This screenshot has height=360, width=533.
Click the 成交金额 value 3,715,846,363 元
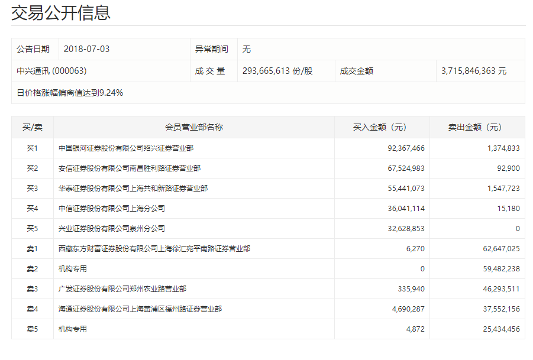pos(474,71)
